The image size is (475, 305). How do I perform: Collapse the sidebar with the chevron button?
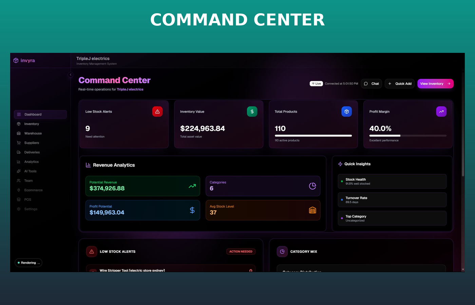click(71, 75)
